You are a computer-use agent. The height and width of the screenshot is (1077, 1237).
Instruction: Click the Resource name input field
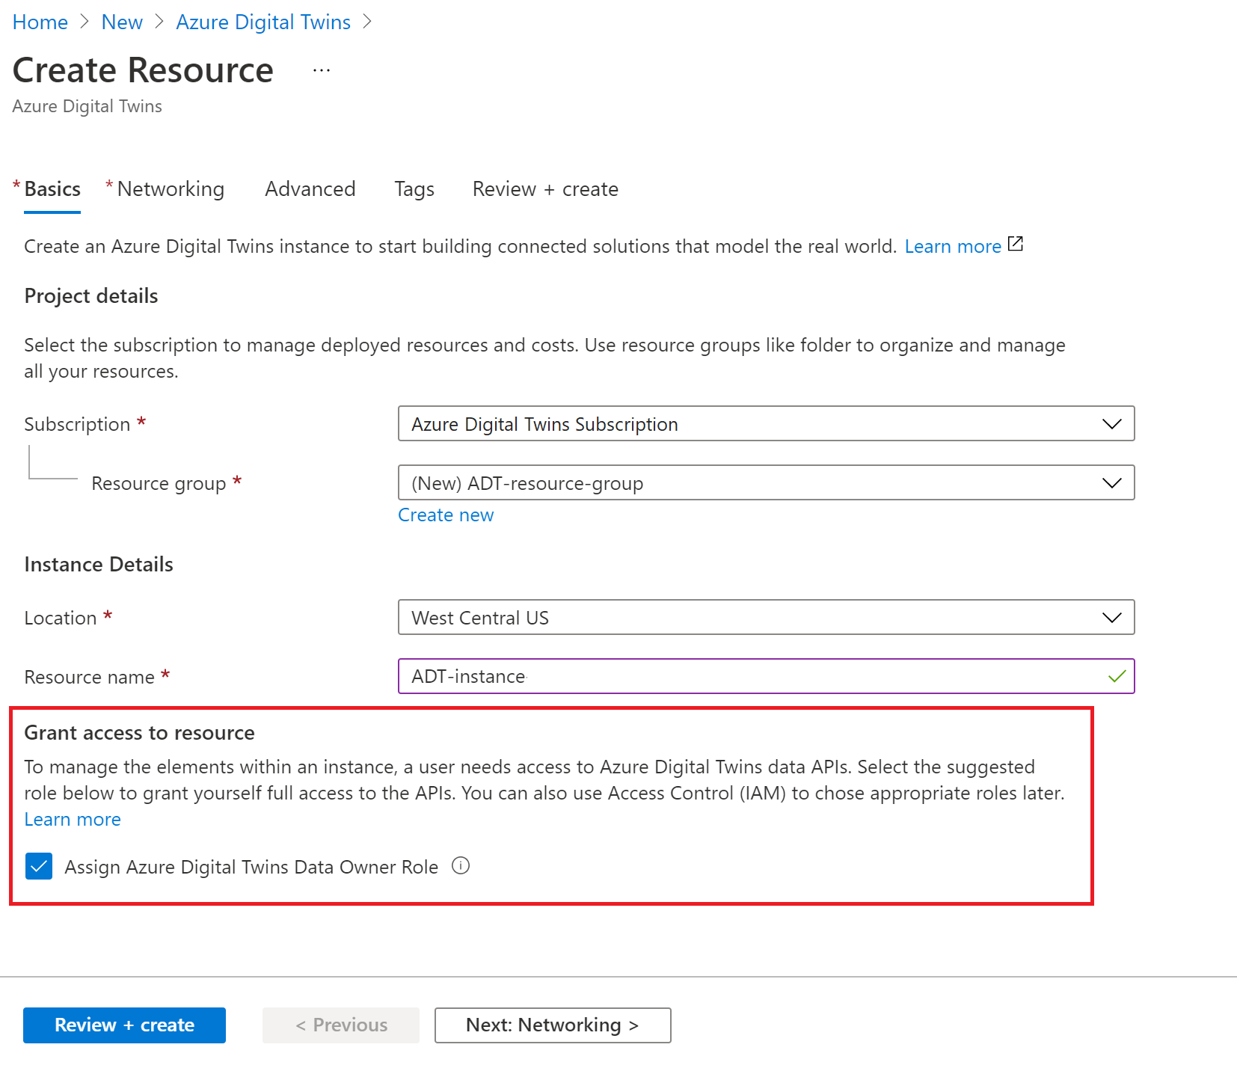click(766, 676)
